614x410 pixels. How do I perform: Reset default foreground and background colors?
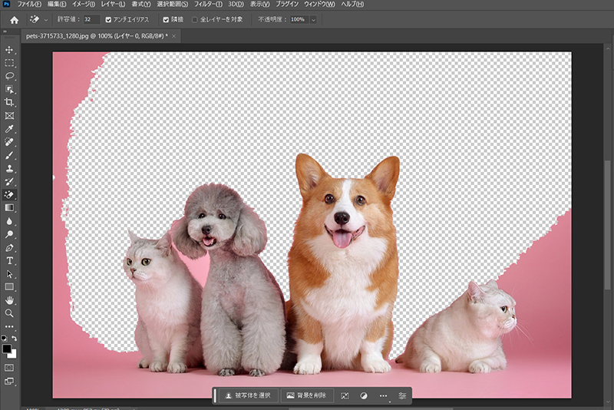click(x=4, y=338)
